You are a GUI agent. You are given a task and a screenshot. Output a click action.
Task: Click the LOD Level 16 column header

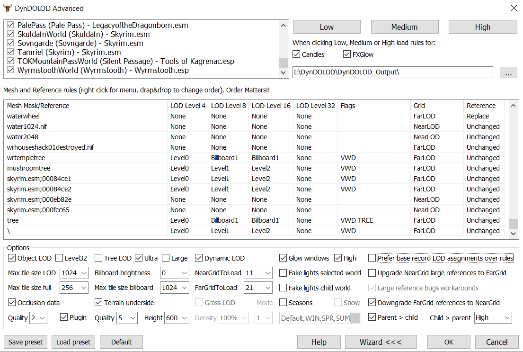[x=271, y=106]
